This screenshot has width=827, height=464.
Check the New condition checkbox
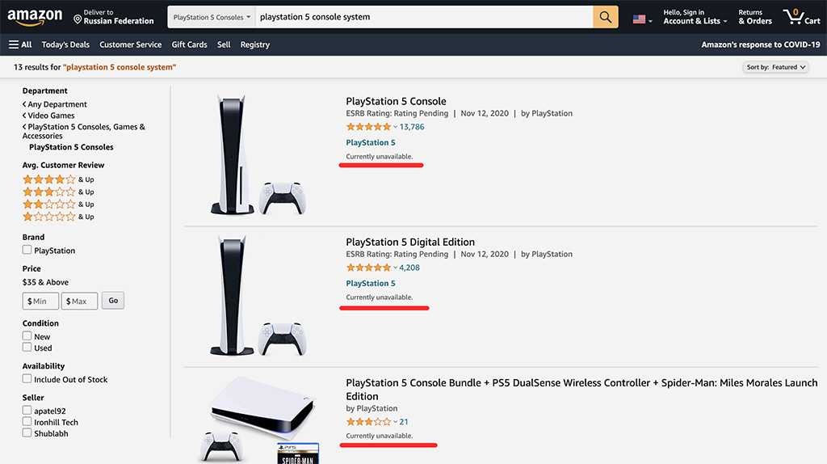tap(27, 336)
